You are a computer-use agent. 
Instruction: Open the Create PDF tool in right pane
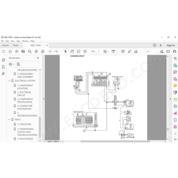click(175, 79)
